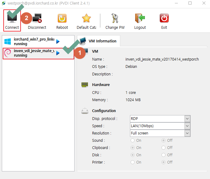Viewport: 210px width, 179px height.
Task: Click the CPU value 1 core
Action: click(131, 92)
